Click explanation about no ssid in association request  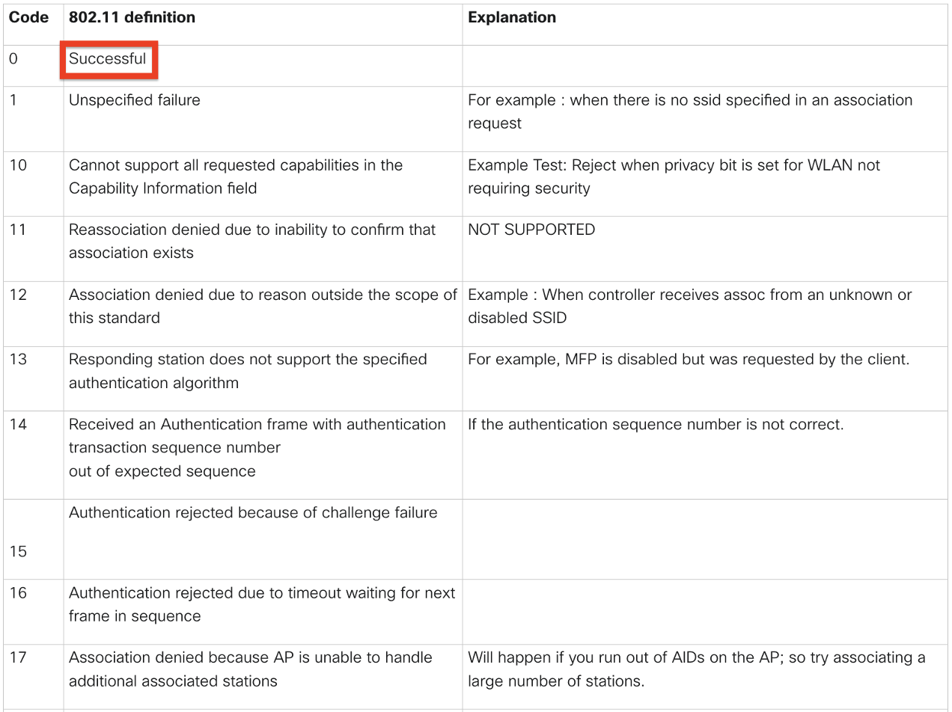click(689, 111)
